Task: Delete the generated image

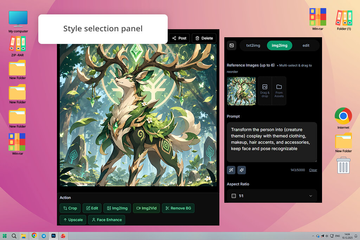Action: 204,38
